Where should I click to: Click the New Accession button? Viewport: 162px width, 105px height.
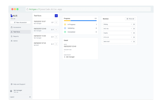[x=20, y=22]
